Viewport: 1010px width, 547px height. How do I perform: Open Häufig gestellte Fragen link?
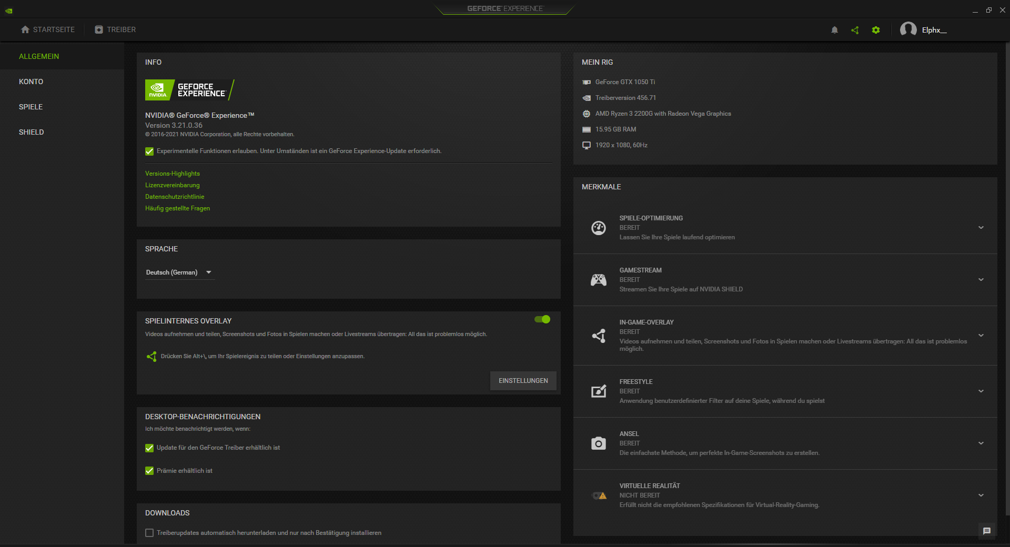pyautogui.click(x=177, y=208)
